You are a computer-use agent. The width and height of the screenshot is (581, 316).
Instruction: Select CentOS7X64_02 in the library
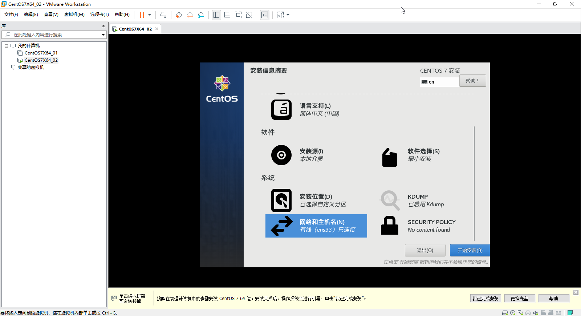pos(41,60)
